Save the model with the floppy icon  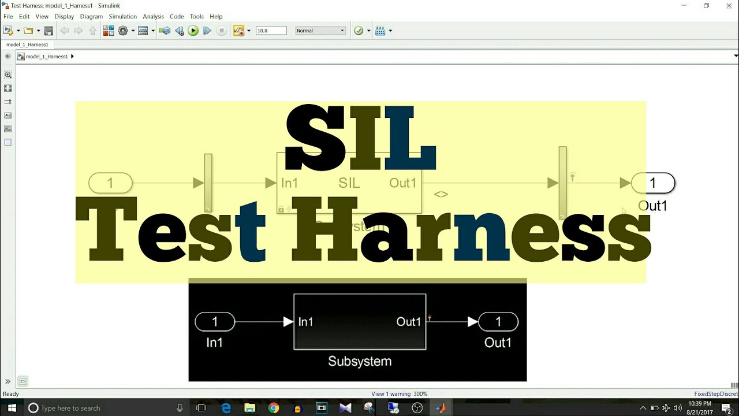point(48,31)
